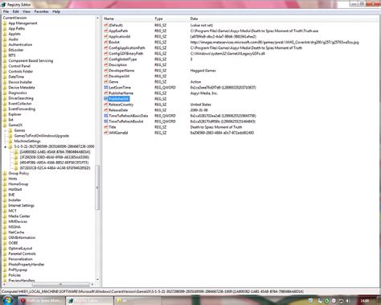Image resolution: width=381 pixels, height=305 pixels.
Task: Collapse the S-1-5-21 key arrow
Action: tap(5, 146)
